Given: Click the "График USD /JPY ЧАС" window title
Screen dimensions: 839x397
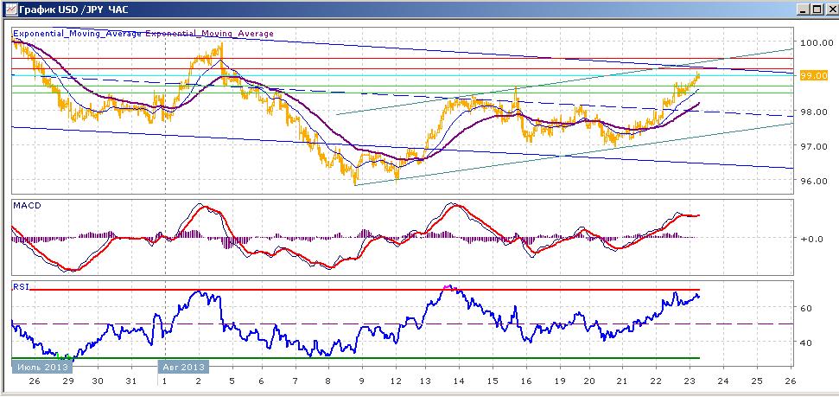Looking at the screenshot, I should tap(73, 10).
